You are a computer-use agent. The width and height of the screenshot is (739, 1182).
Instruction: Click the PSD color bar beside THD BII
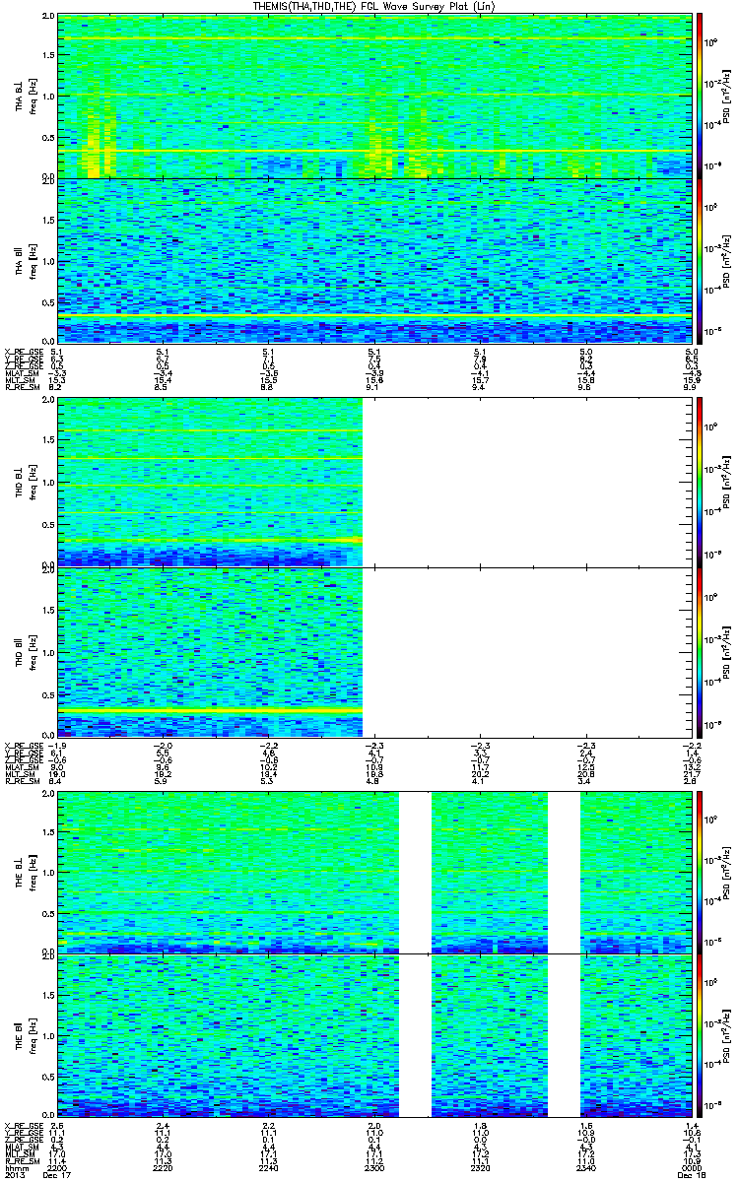coord(700,651)
